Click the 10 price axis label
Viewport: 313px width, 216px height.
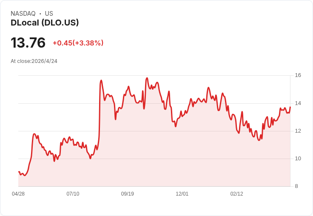(298, 159)
